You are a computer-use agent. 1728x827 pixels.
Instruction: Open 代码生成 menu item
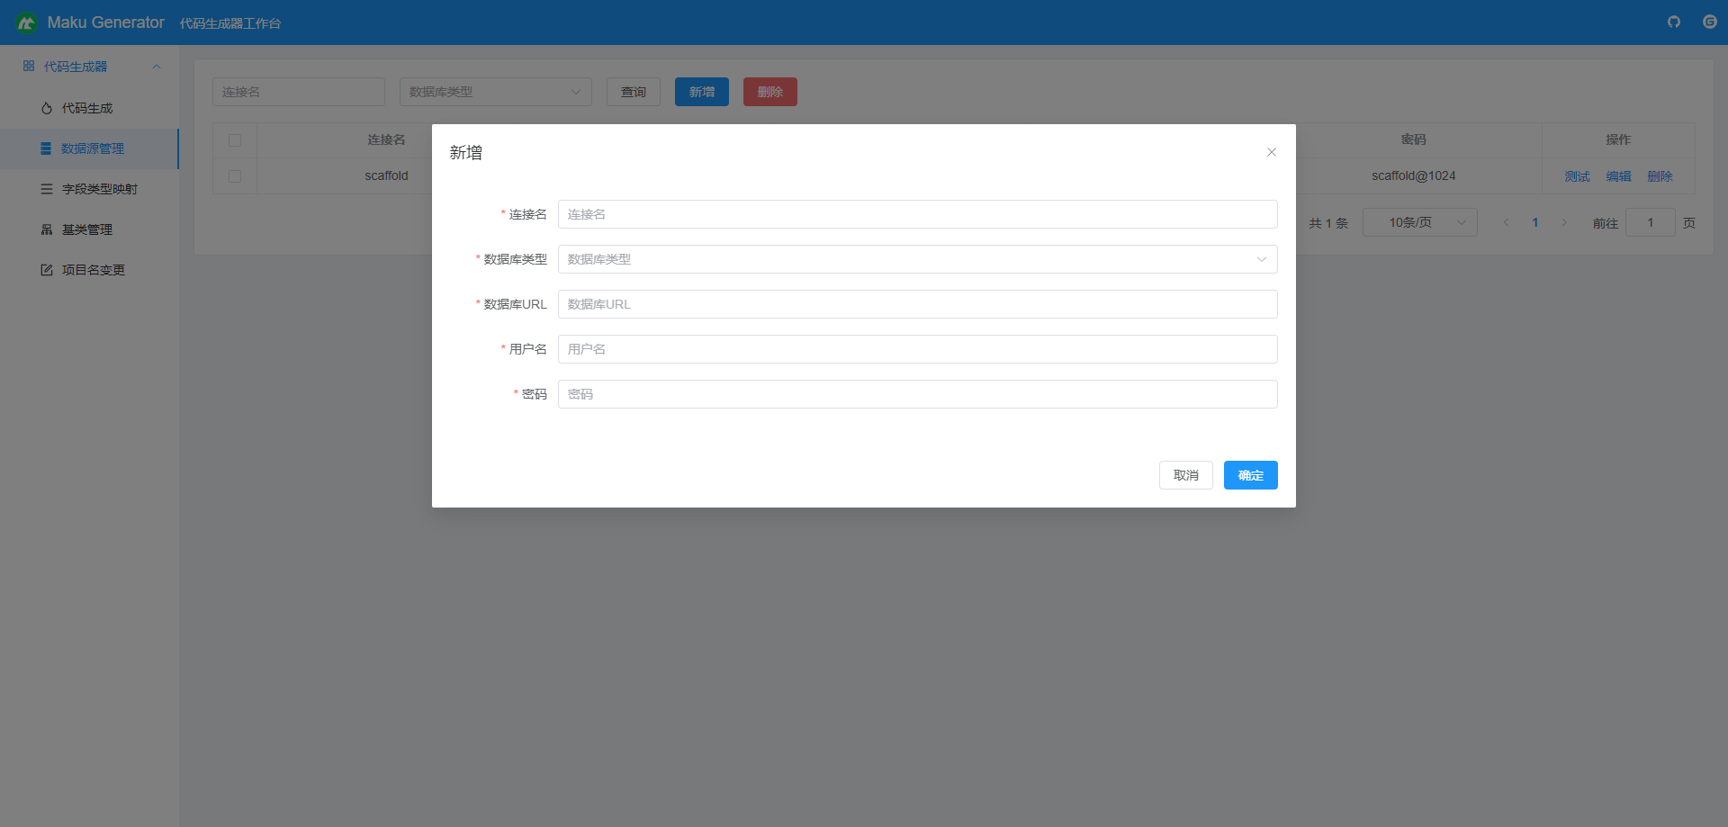point(89,108)
